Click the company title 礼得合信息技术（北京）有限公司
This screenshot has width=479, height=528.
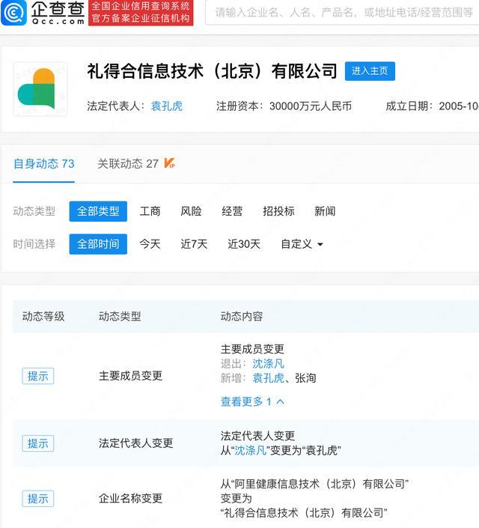tap(212, 71)
